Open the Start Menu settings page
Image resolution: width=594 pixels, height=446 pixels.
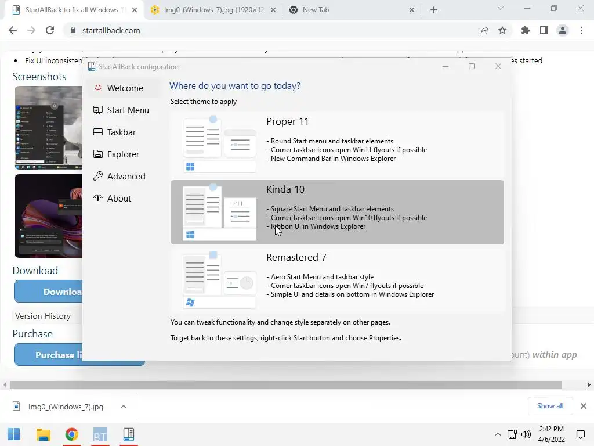pyautogui.click(x=125, y=110)
